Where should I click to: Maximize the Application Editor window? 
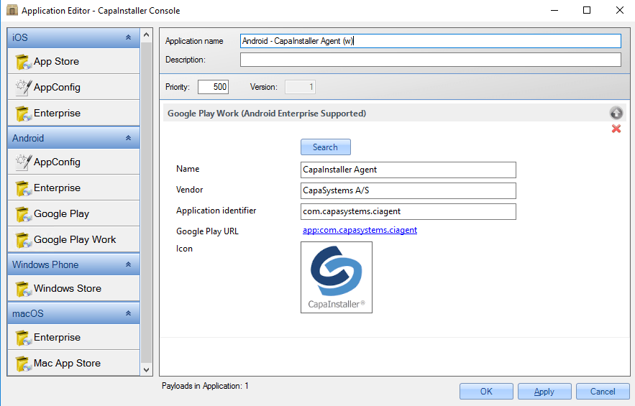click(586, 10)
